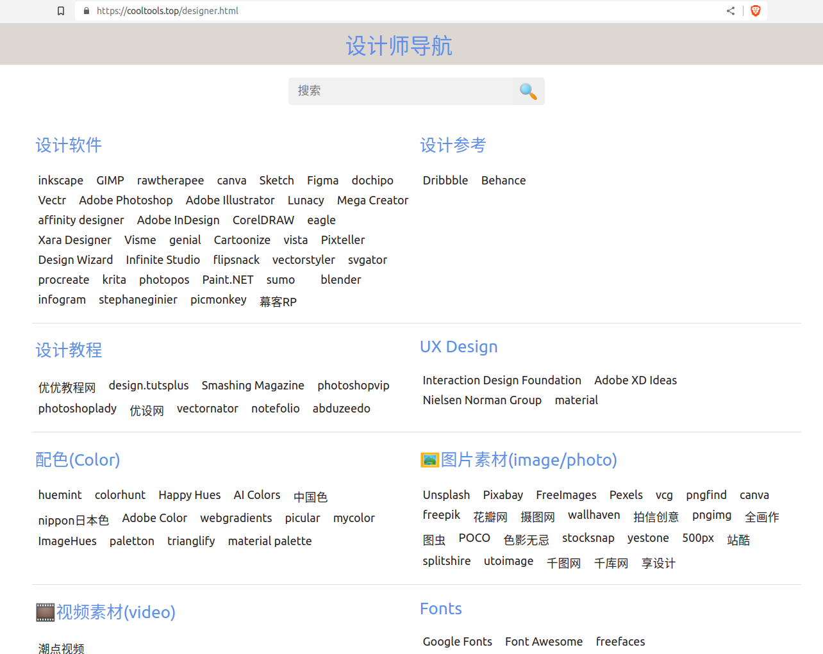
Task: Open the dochipo link
Action: [372, 181]
